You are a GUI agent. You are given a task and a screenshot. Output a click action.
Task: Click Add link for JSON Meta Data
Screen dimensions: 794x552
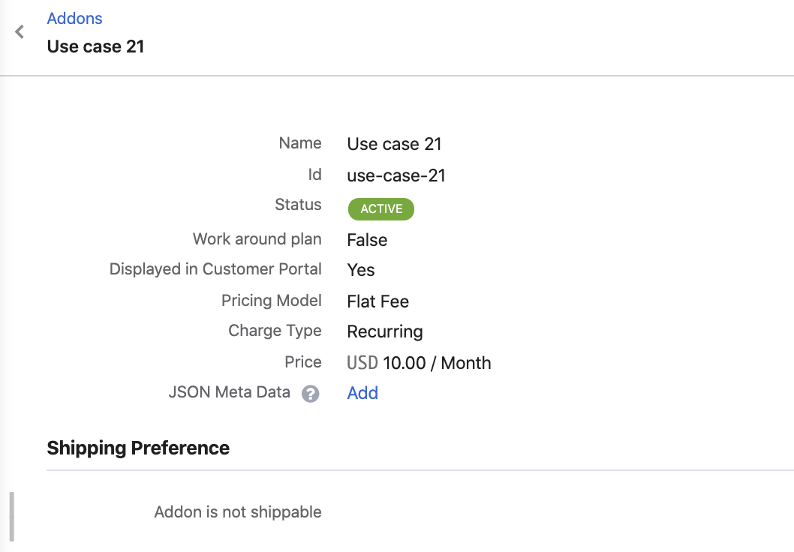click(362, 393)
